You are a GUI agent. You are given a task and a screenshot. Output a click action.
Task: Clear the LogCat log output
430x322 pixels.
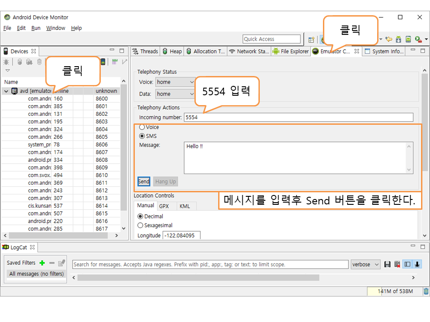(397, 264)
